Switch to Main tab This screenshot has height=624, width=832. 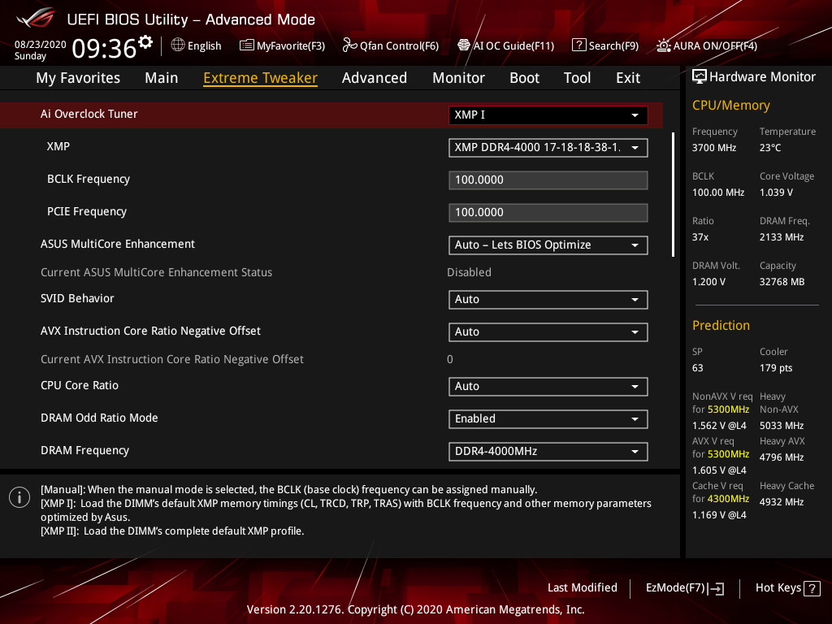(x=162, y=78)
